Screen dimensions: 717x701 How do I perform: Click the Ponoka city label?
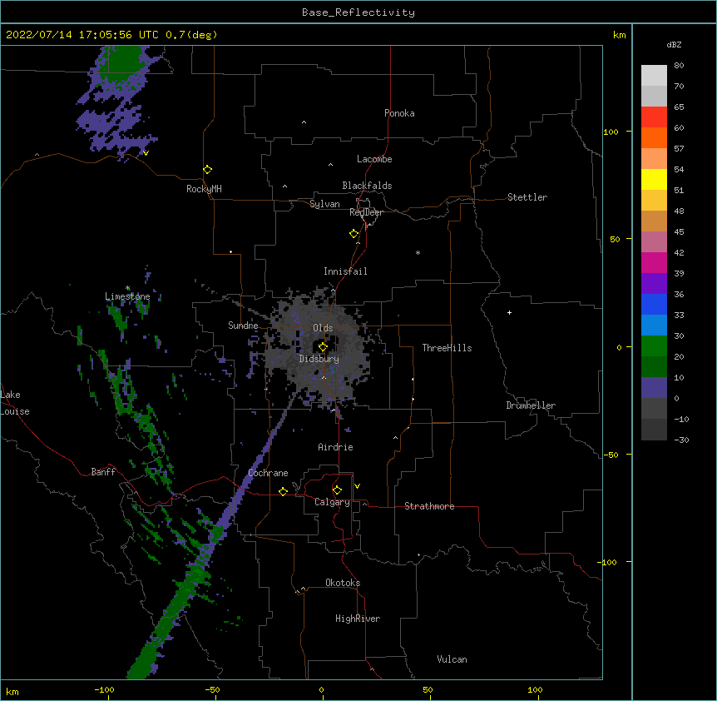pos(399,113)
